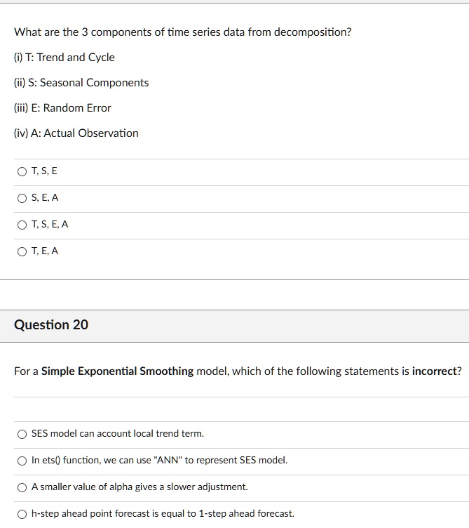The width and height of the screenshot is (469, 528).
Task: Pick the 'T, S, E, A' radio option
Action: click(x=22, y=225)
